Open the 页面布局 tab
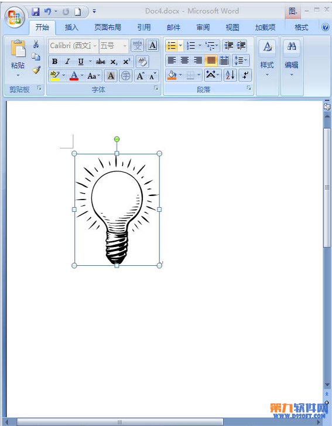Image resolution: width=332 pixels, height=426 pixels. coord(108,28)
